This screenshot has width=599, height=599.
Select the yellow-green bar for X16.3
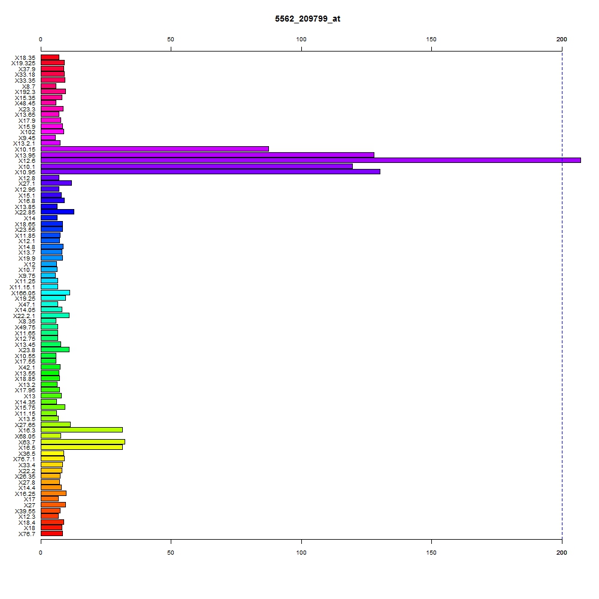pos(81,429)
